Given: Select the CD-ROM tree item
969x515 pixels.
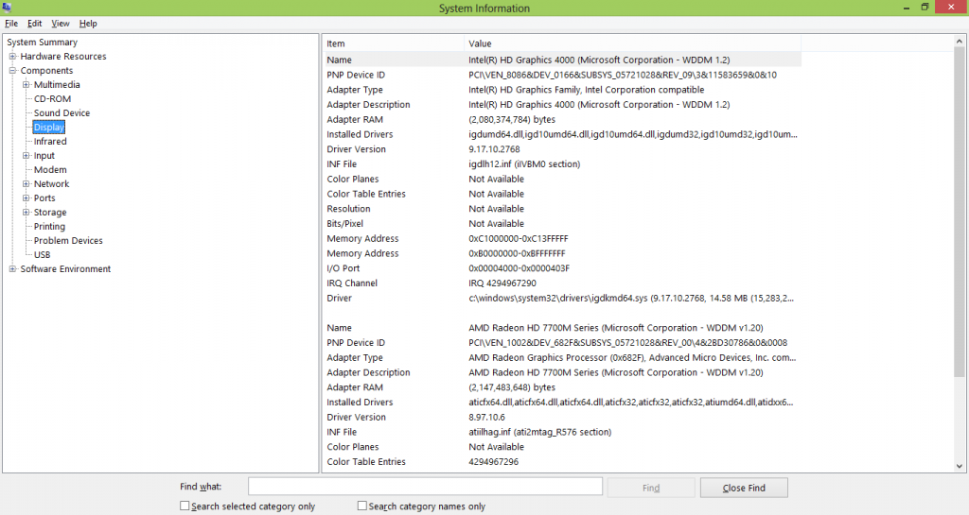Looking at the screenshot, I should 53,98.
